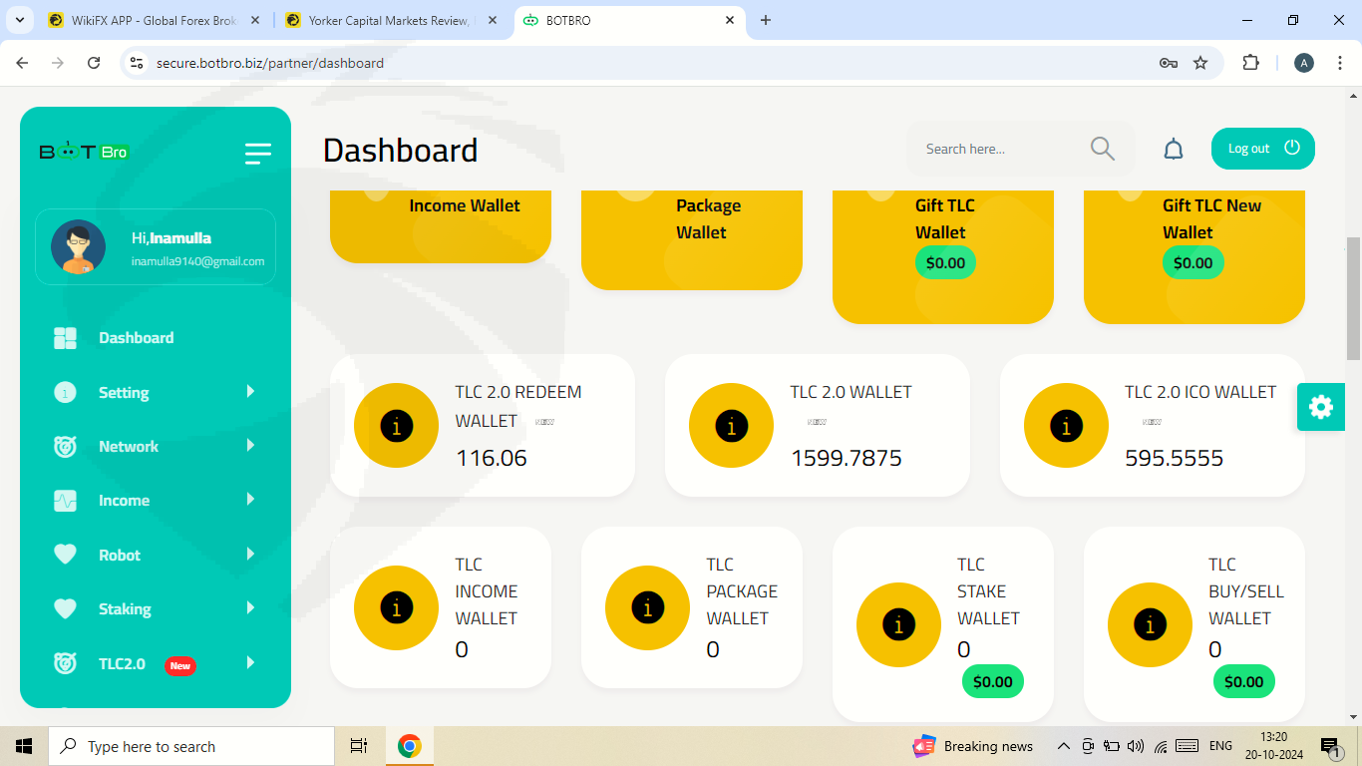Click the Type here to search box
Image resolution: width=1362 pixels, height=766 pixels.
point(191,746)
